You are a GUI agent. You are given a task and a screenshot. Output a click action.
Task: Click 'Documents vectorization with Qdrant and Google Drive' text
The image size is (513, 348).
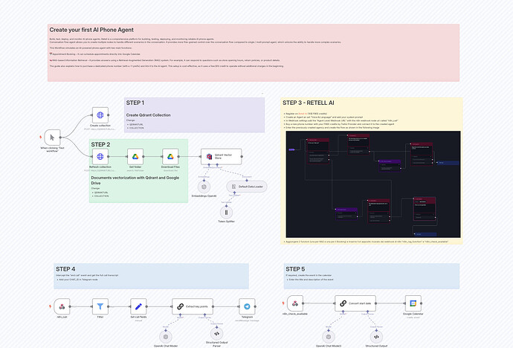tap(135, 180)
